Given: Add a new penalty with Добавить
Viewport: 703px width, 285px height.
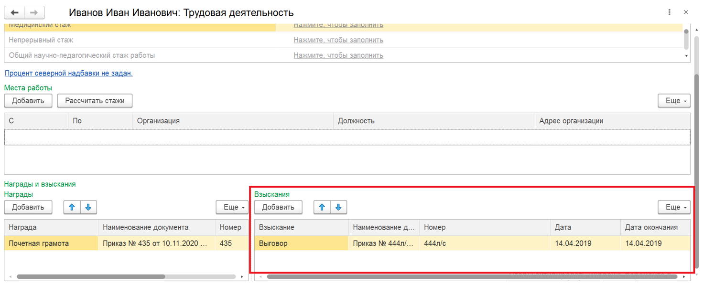Looking at the screenshot, I should pos(278,207).
